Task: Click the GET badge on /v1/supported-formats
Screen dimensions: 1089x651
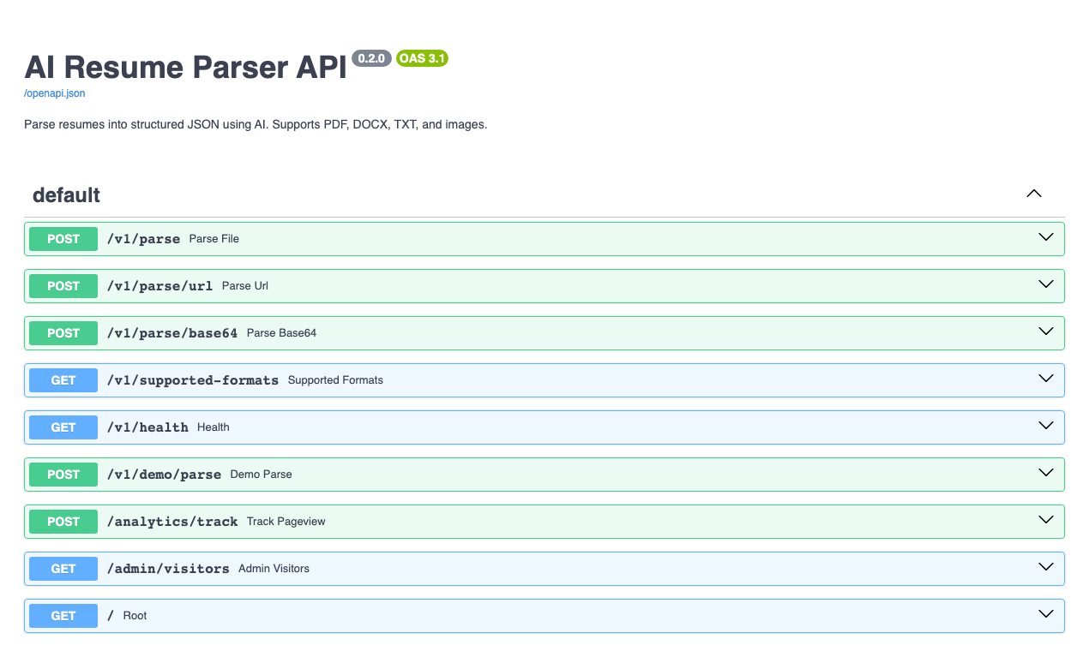Action: pyautogui.click(x=63, y=379)
